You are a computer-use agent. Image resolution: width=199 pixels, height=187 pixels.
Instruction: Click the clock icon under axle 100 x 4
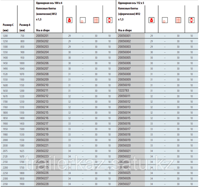(x=109, y=20)
